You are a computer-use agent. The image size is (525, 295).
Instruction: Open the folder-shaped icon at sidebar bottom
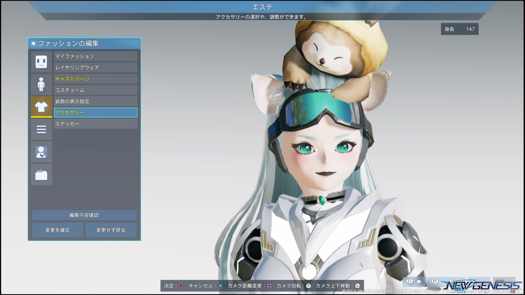click(41, 174)
